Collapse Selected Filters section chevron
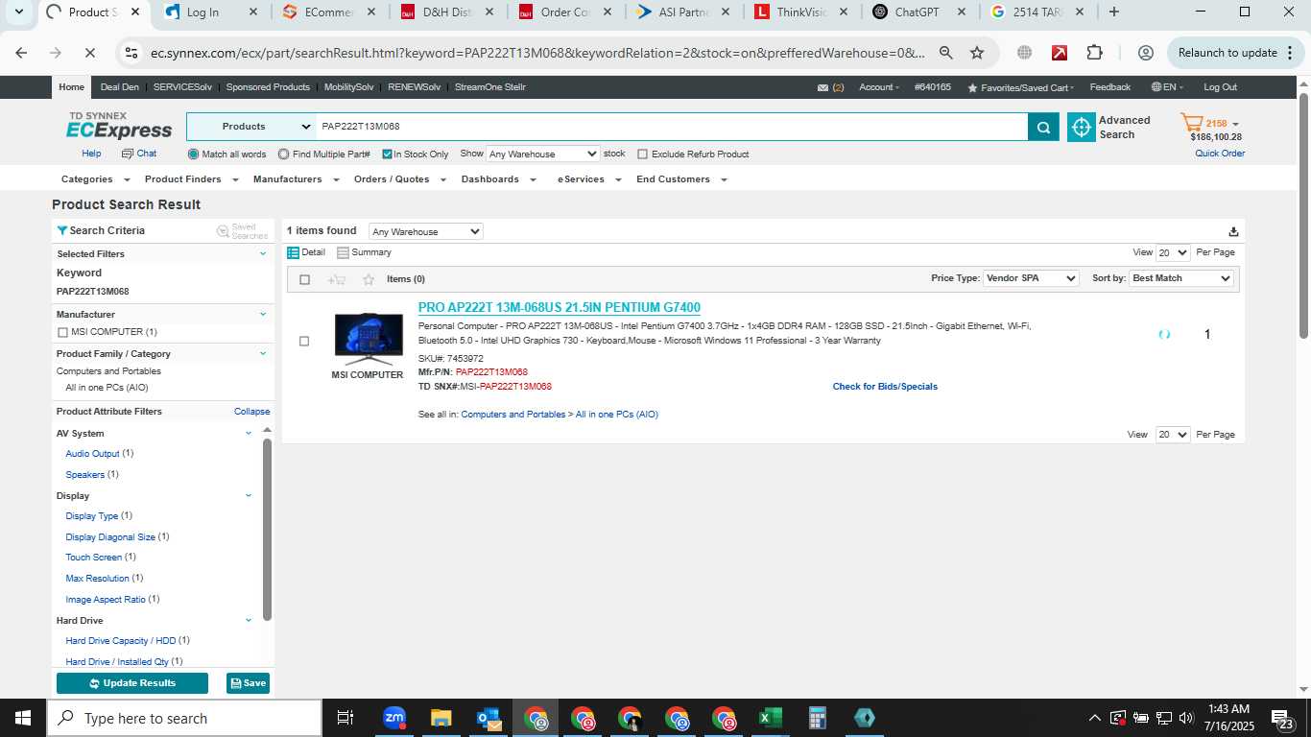1311x737 pixels. click(x=263, y=253)
